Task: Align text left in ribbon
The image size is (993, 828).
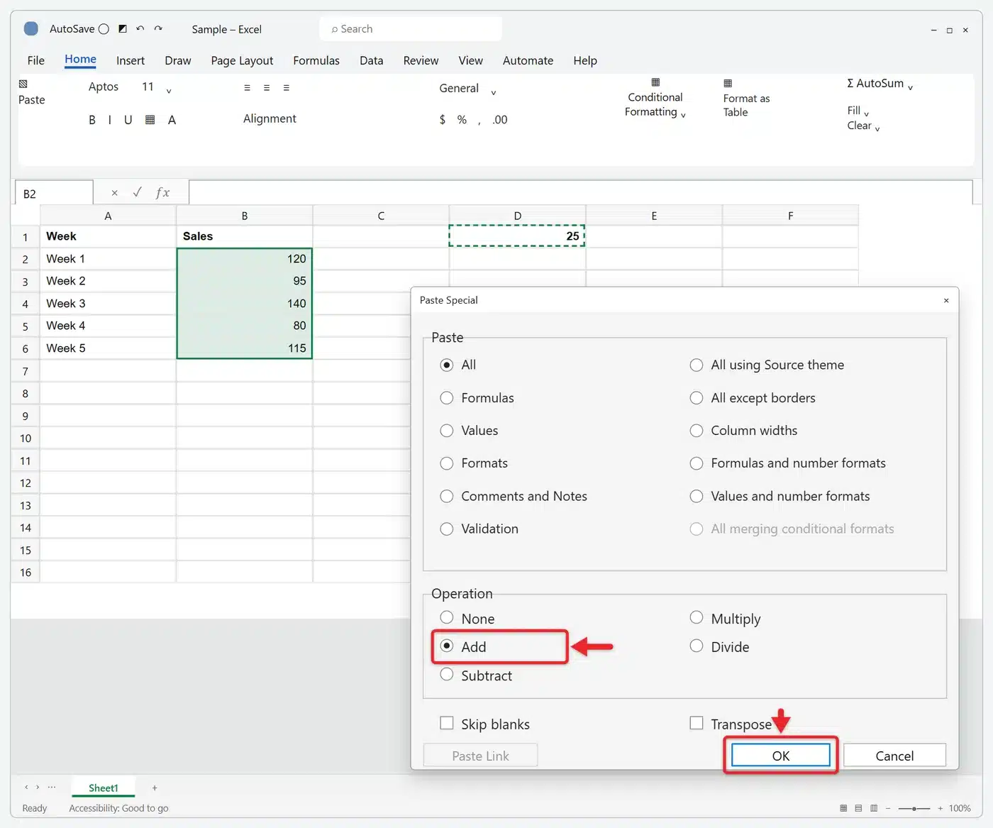Action: point(247,88)
